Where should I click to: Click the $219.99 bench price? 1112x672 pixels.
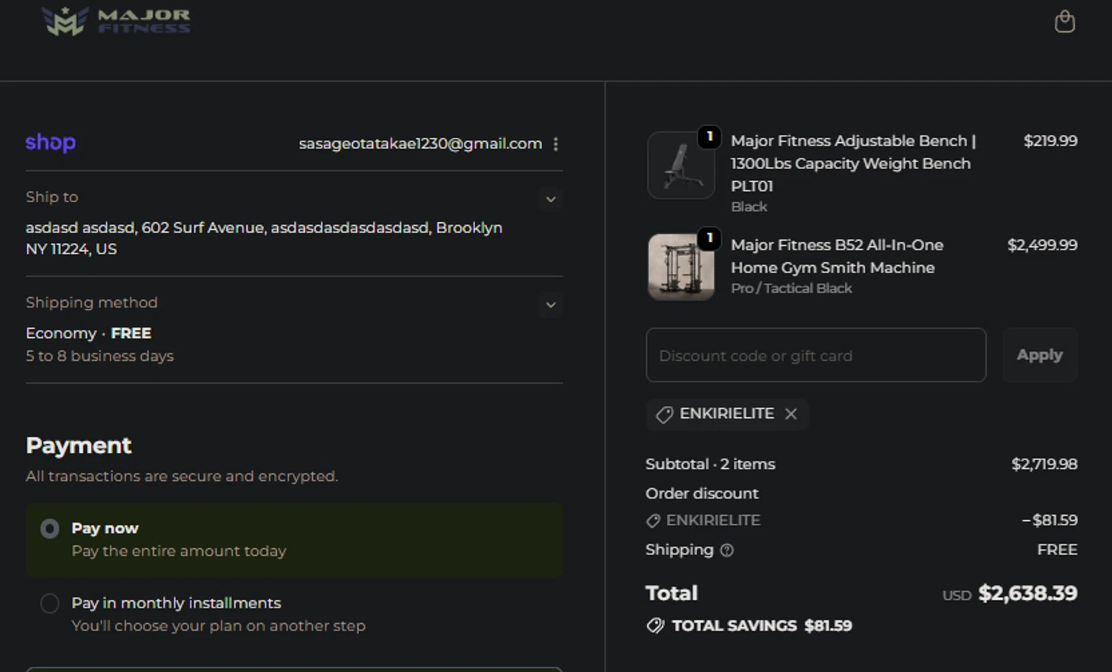(1050, 141)
